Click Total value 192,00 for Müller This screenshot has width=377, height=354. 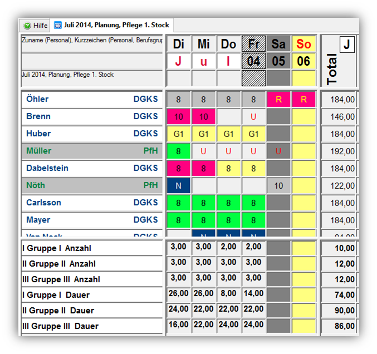click(x=339, y=151)
